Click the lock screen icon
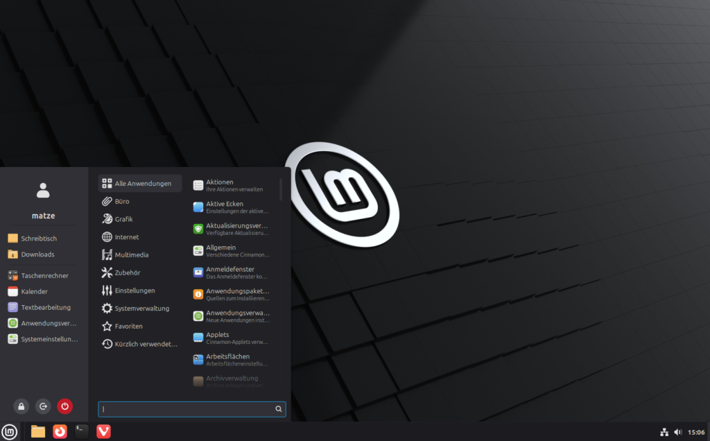The image size is (710, 441). pos(21,406)
